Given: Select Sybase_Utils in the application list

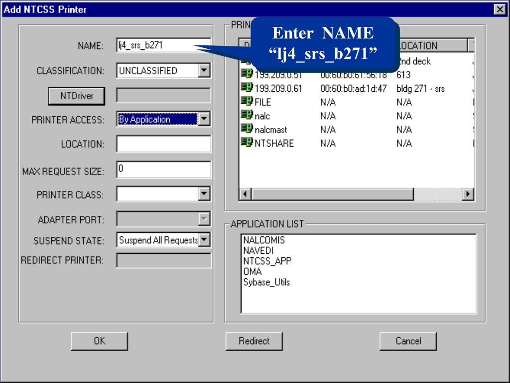Looking at the screenshot, I should point(266,282).
